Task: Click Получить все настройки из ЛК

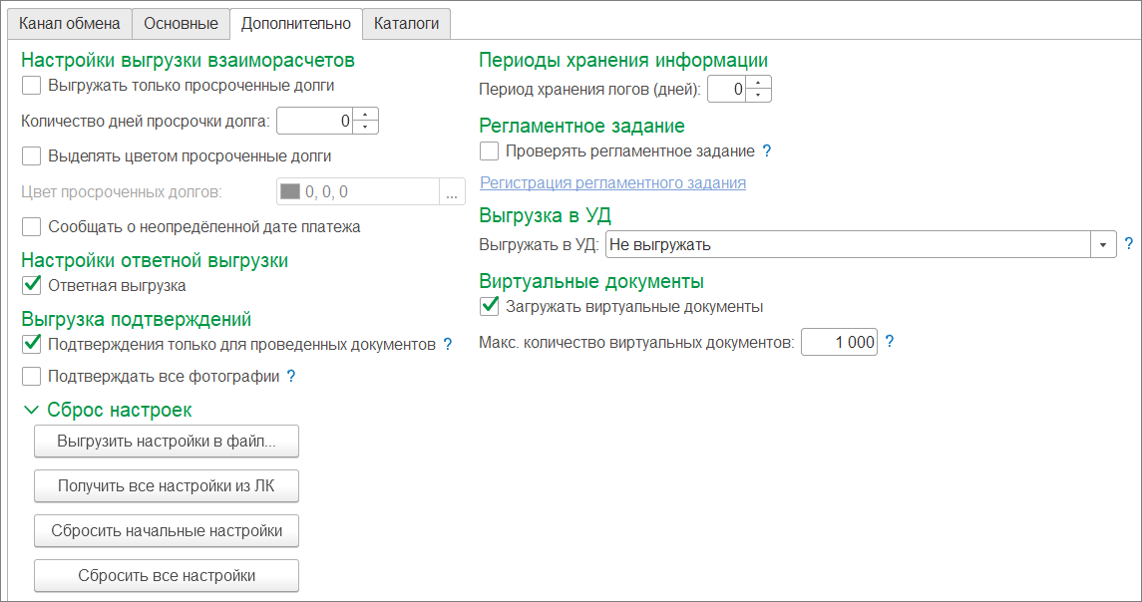Action: [166, 485]
